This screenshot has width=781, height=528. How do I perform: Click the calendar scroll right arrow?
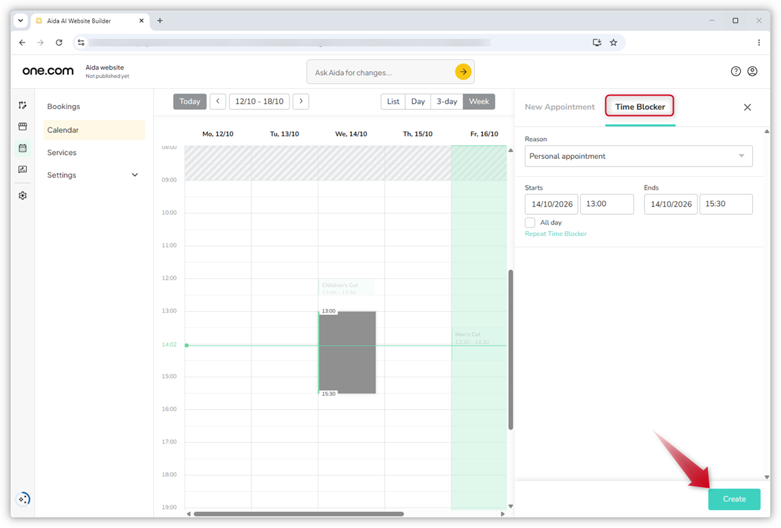(503, 514)
